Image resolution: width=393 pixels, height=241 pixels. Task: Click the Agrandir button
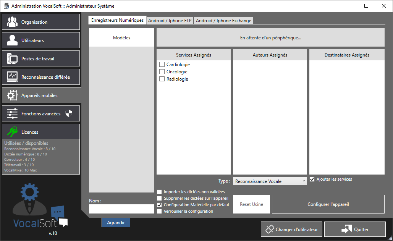coord(116,222)
